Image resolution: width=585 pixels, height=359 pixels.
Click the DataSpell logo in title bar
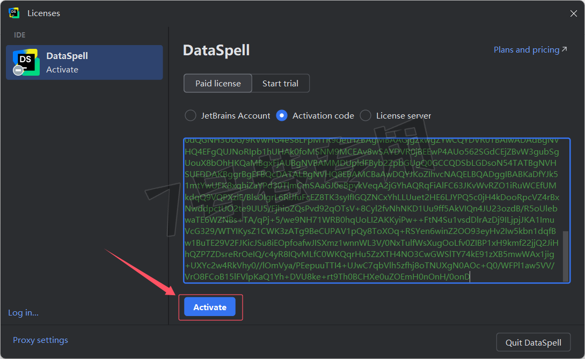click(14, 13)
